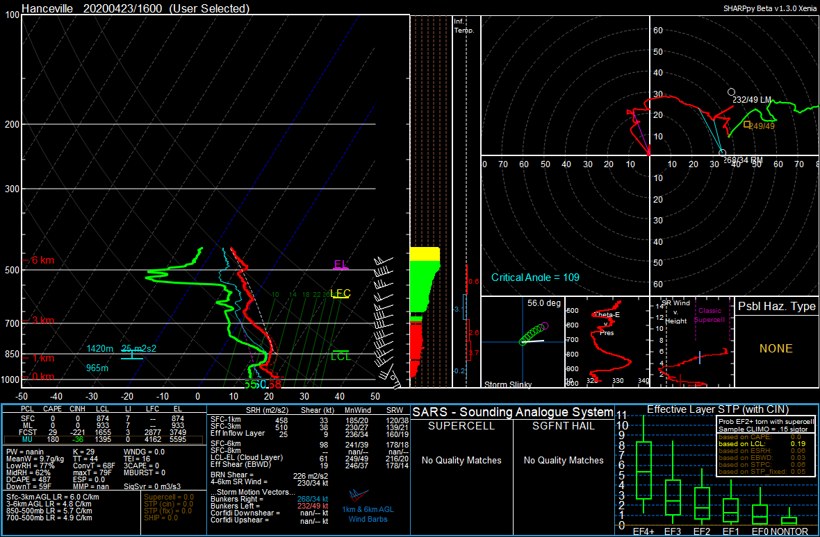Viewport: 820px width, 537px height.
Task: Click the Bunkers Left motion circle on hodograph
Action: pyautogui.click(x=731, y=92)
